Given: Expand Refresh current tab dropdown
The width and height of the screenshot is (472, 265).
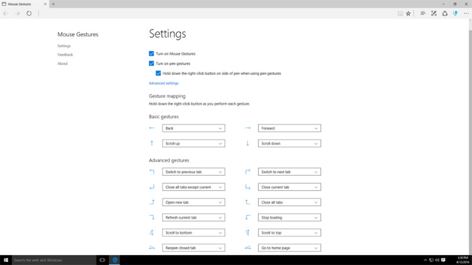Looking at the screenshot, I should point(194,217).
